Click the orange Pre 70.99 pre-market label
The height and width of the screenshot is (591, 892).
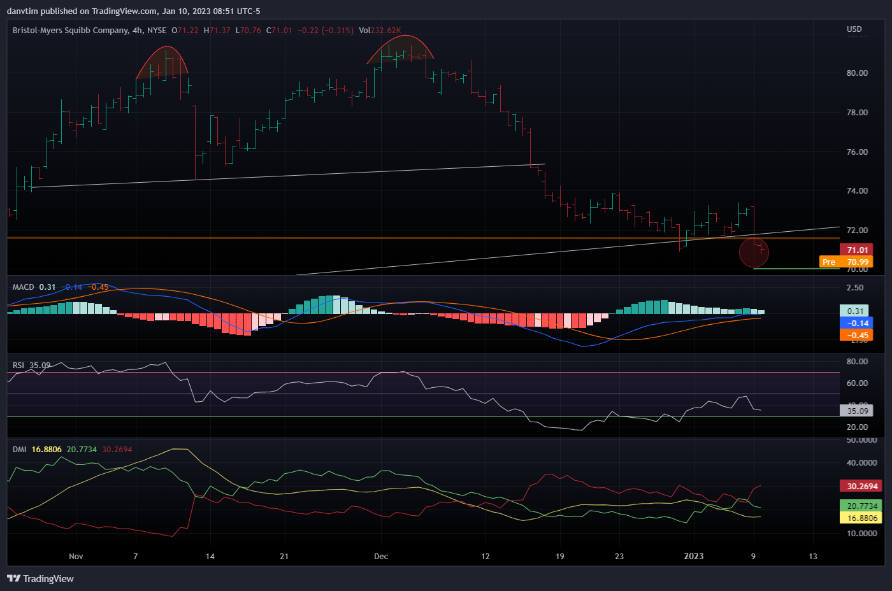845,262
